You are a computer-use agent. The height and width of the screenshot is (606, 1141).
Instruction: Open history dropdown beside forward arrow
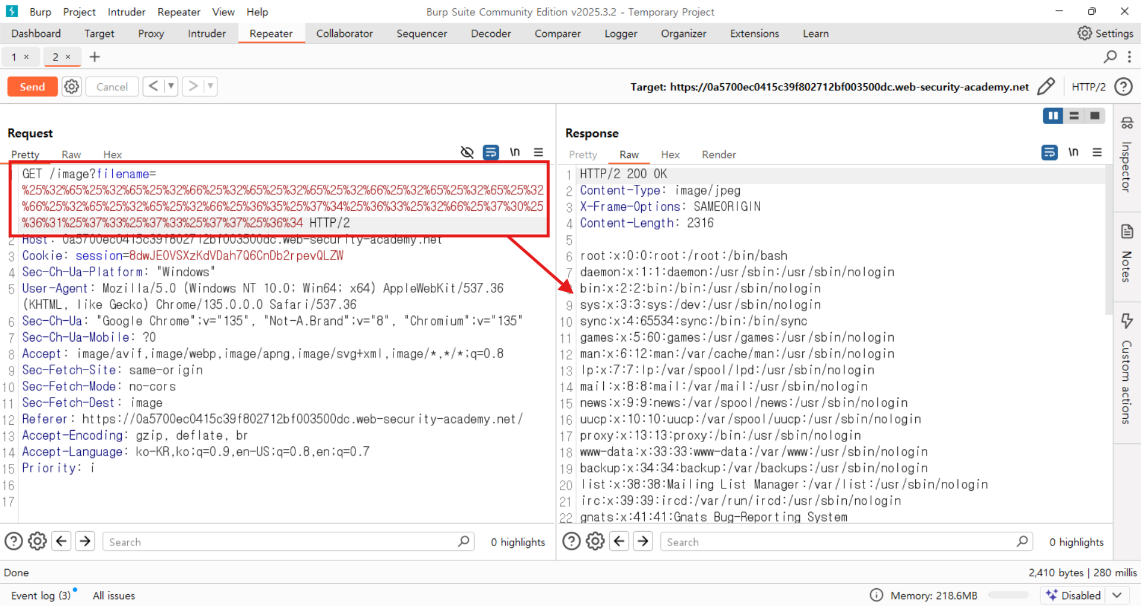(210, 87)
